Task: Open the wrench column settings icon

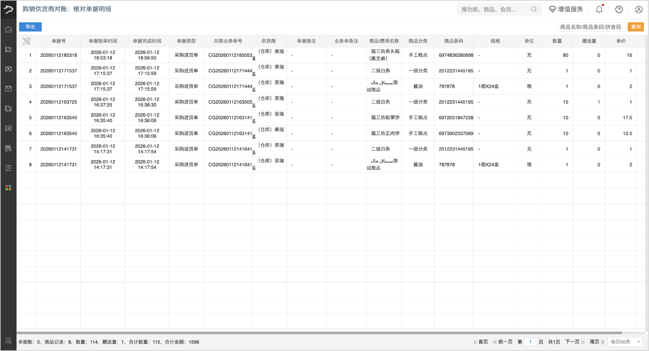Action: [27, 41]
